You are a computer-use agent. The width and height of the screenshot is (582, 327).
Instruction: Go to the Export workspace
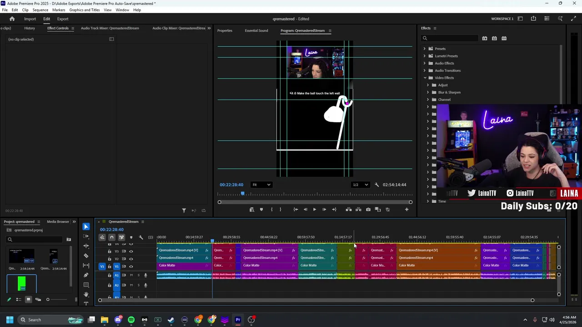[63, 19]
